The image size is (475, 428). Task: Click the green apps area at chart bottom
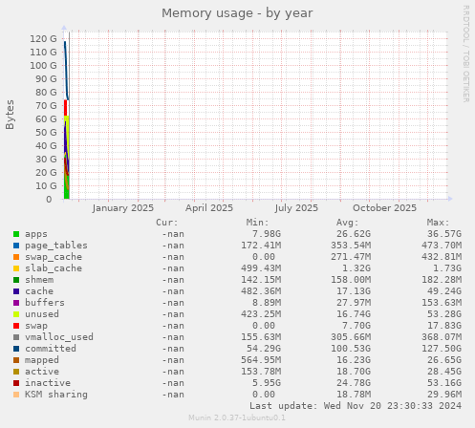coord(66,191)
